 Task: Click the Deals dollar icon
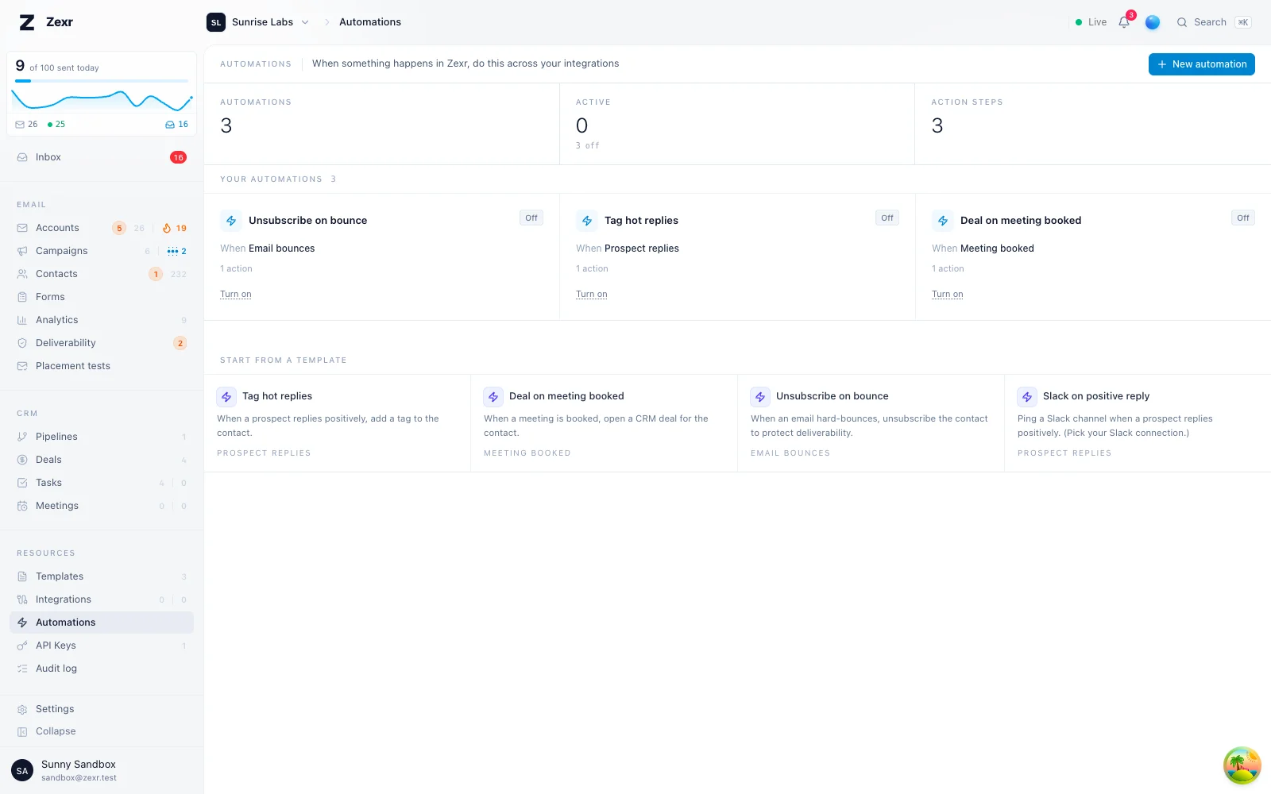(x=22, y=460)
